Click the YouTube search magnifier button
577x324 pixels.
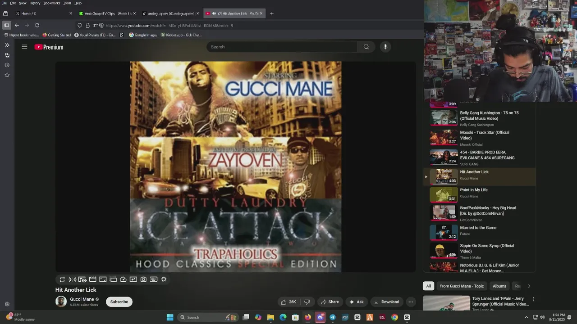pyautogui.click(x=366, y=47)
